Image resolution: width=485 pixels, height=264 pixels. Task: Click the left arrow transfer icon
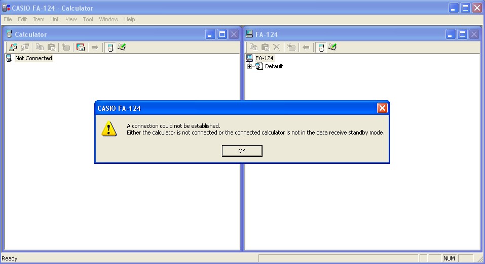306,47
